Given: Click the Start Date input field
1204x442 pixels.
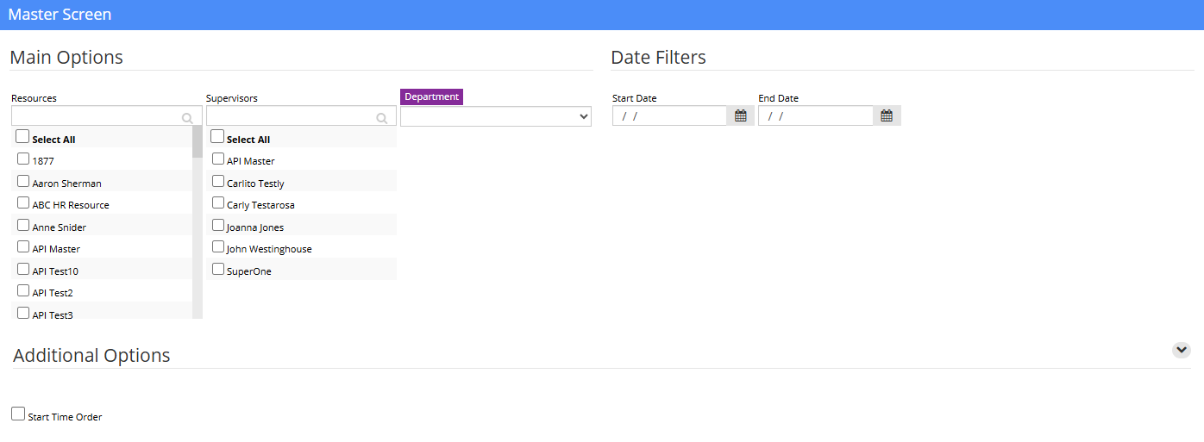Looking at the screenshot, I should coord(670,115).
